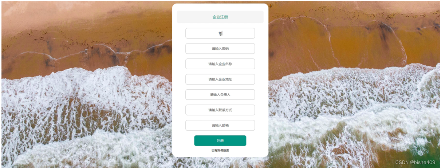Screen dimensions: 441x168
Task: Open the 已有账号登录 login link
Action: 220,150
